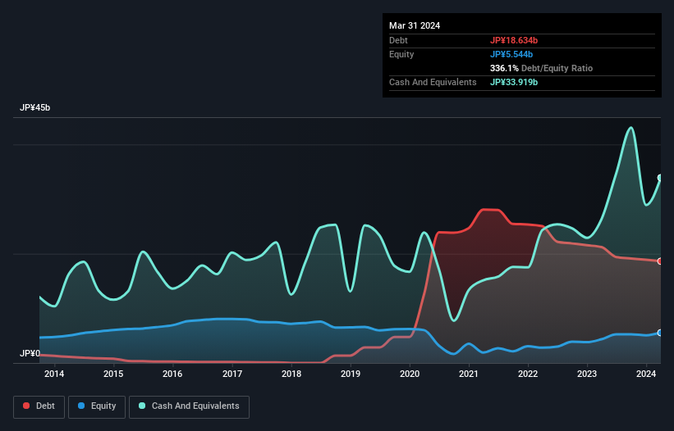The width and height of the screenshot is (674, 431).
Task: Click the Equity endpoint marker at Mar 2024
Action: pos(660,333)
